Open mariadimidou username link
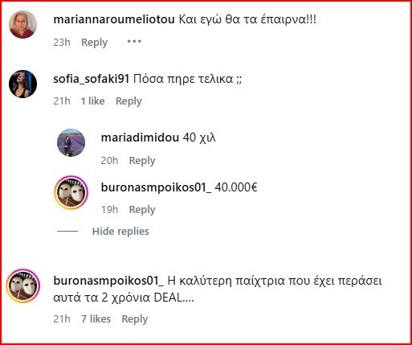The image size is (412, 345). coord(140,138)
